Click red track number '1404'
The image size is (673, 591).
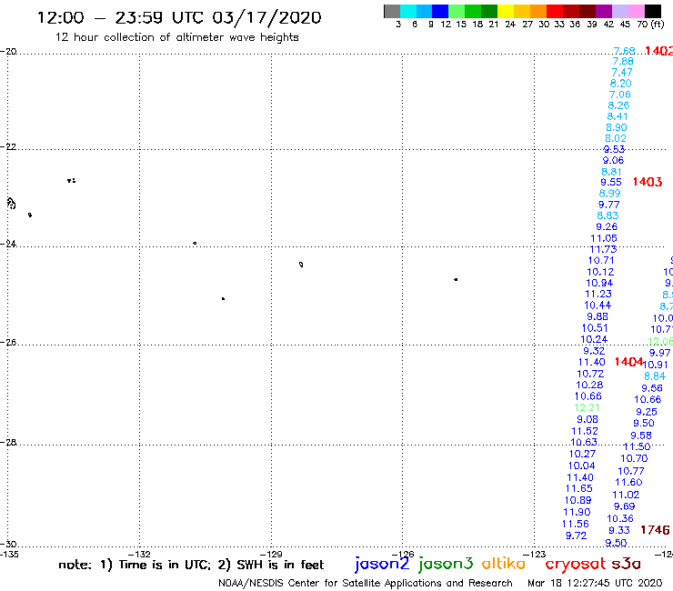(x=628, y=362)
